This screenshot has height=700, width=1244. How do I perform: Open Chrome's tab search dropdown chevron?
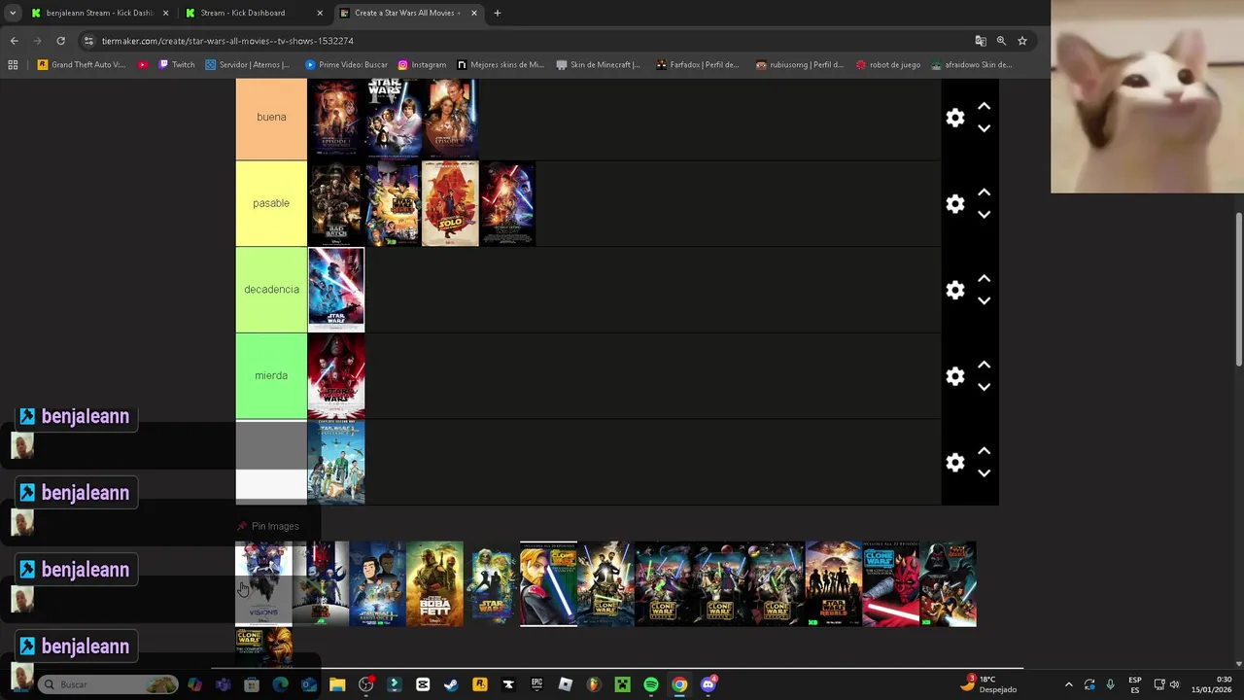[x=13, y=13]
